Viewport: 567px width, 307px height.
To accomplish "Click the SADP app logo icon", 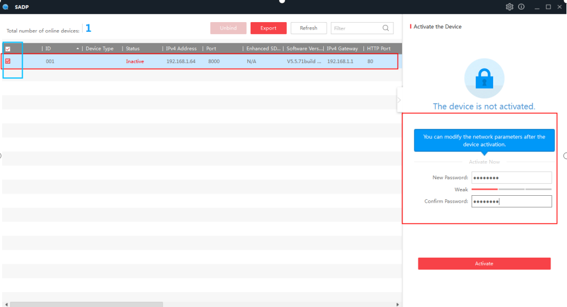I will (x=6, y=7).
